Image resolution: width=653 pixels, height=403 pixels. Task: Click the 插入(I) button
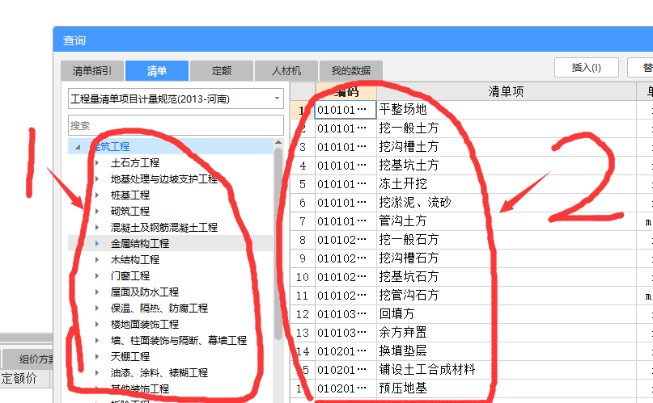[x=587, y=67]
